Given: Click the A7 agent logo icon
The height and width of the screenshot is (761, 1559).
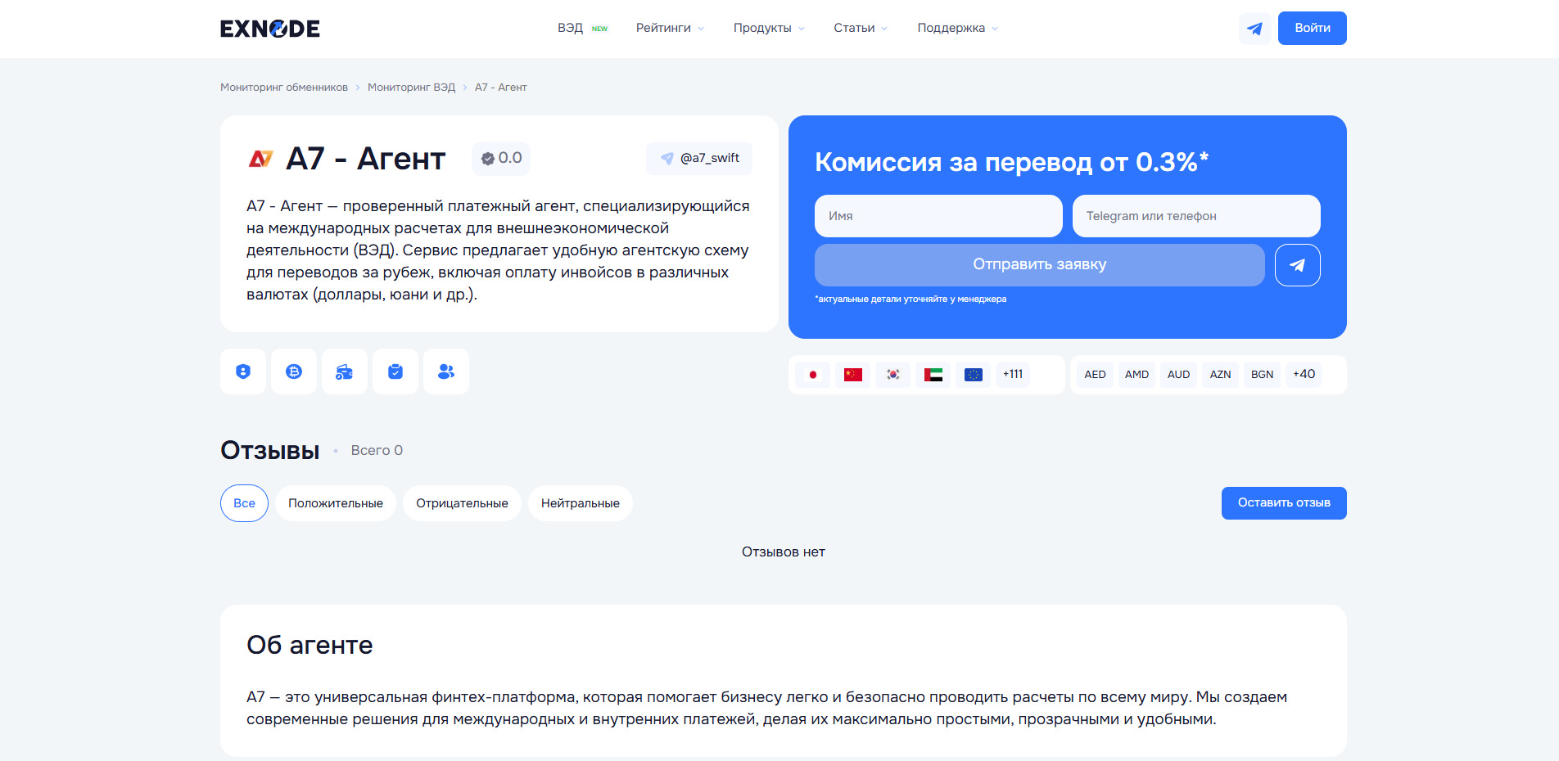Looking at the screenshot, I should (260, 158).
